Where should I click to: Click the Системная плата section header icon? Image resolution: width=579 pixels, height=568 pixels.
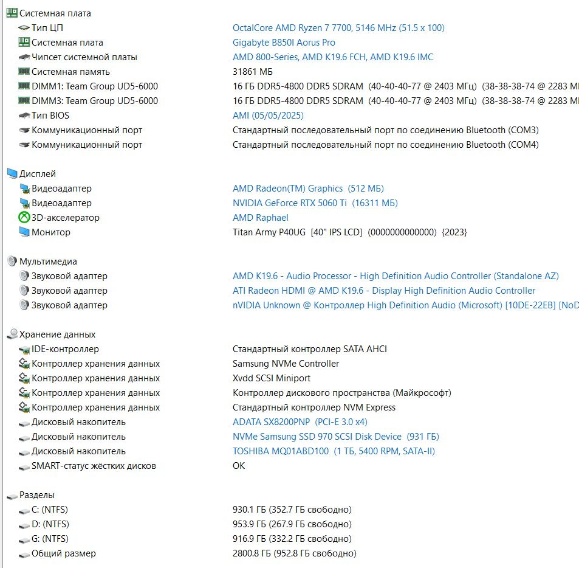pyautogui.click(x=12, y=13)
